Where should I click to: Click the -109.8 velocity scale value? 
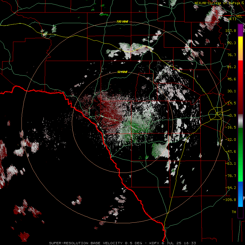230,200
